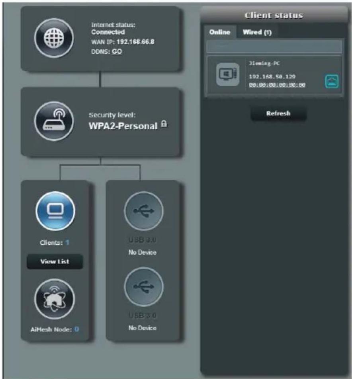This screenshot has height=379, width=352.
Task: Click the PC device icon for the listed client
Action: [228, 74]
